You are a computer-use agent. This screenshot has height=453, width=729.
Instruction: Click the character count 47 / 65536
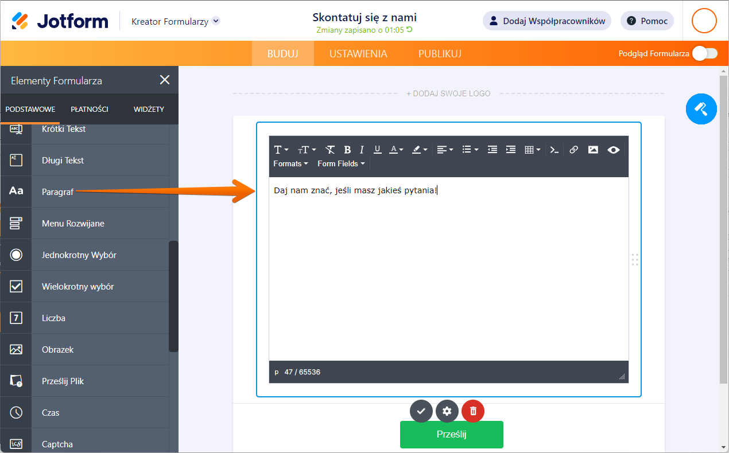[x=302, y=372]
